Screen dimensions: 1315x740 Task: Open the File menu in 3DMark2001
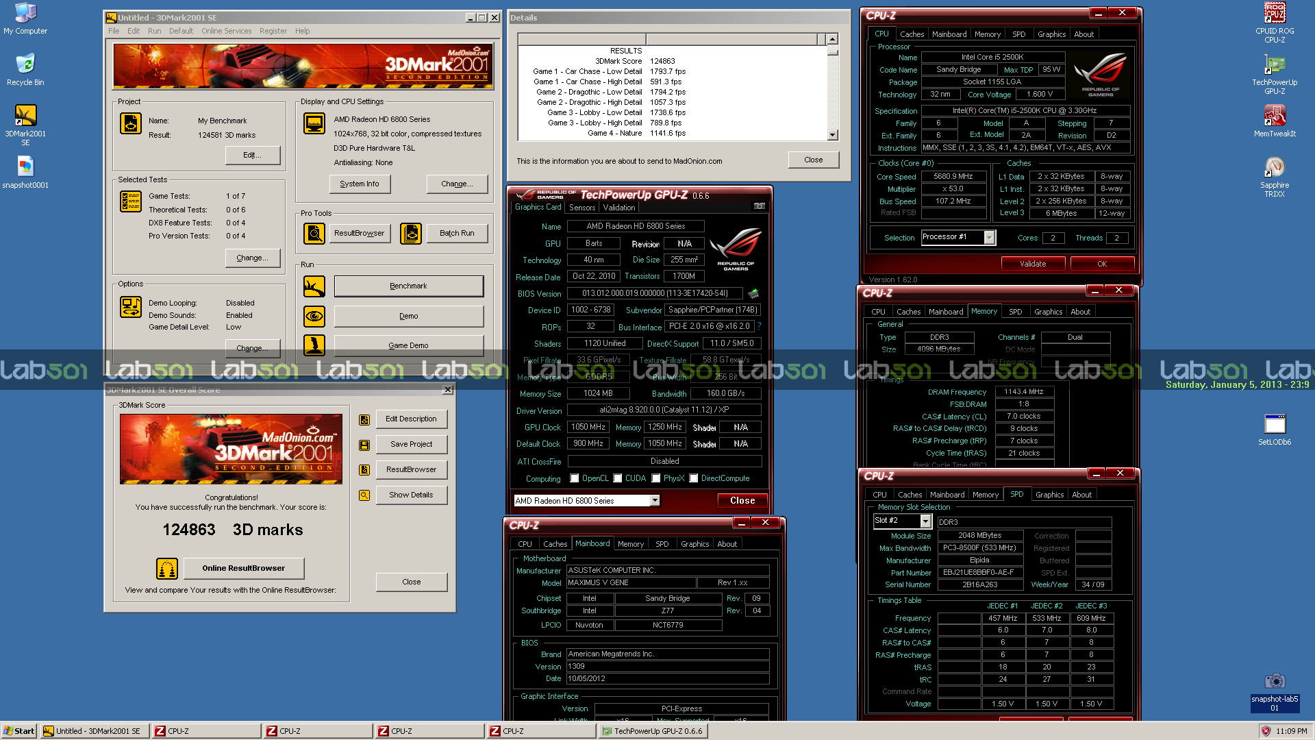click(x=114, y=31)
